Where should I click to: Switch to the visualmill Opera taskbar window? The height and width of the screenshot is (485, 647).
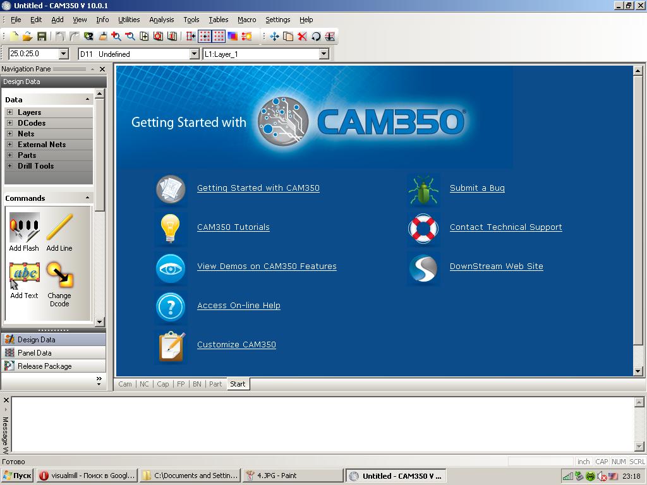click(87, 476)
